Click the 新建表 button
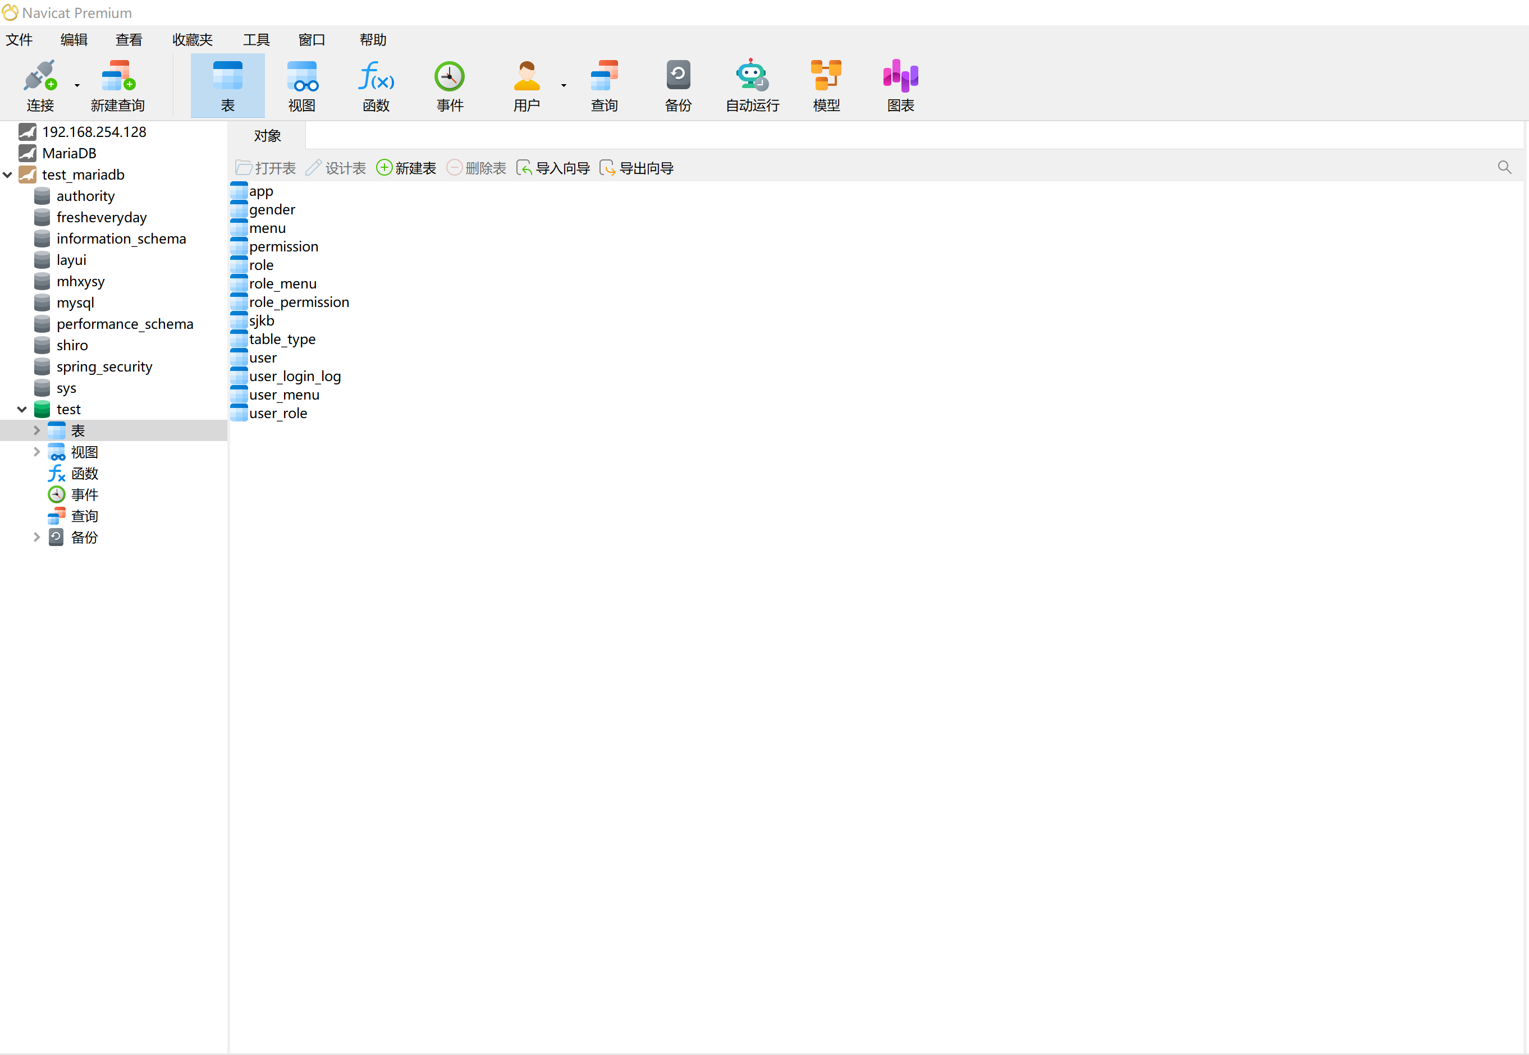Viewport: 1529px width, 1055px height. tap(406, 168)
